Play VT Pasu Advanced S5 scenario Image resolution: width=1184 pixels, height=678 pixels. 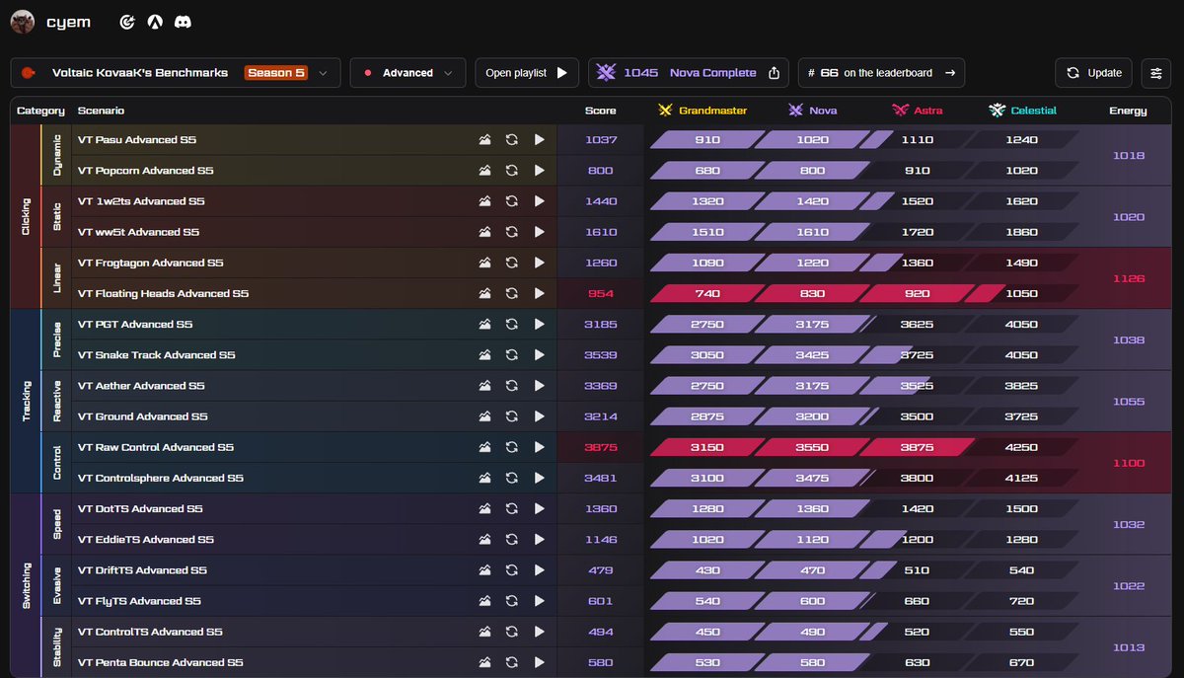pyautogui.click(x=539, y=140)
